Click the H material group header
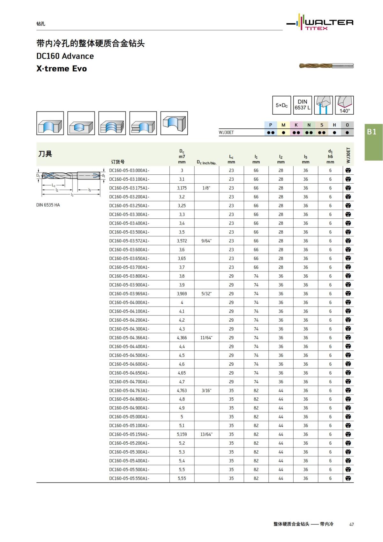Viewport: 383px width, 542px height. (x=334, y=125)
